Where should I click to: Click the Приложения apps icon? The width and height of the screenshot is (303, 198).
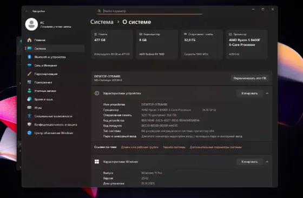[29, 82]
